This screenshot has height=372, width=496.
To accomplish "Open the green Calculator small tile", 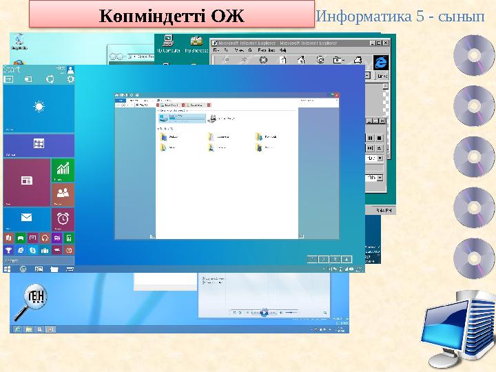I will click(70, 238).
